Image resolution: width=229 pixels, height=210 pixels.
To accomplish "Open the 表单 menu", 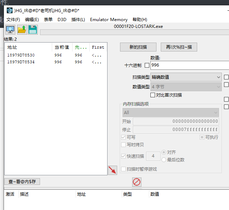I will tap(48, 20).
